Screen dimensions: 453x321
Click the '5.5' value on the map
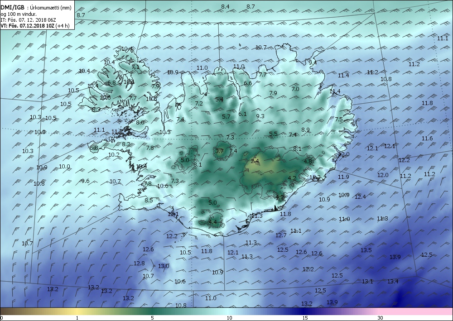click(273, 134)
